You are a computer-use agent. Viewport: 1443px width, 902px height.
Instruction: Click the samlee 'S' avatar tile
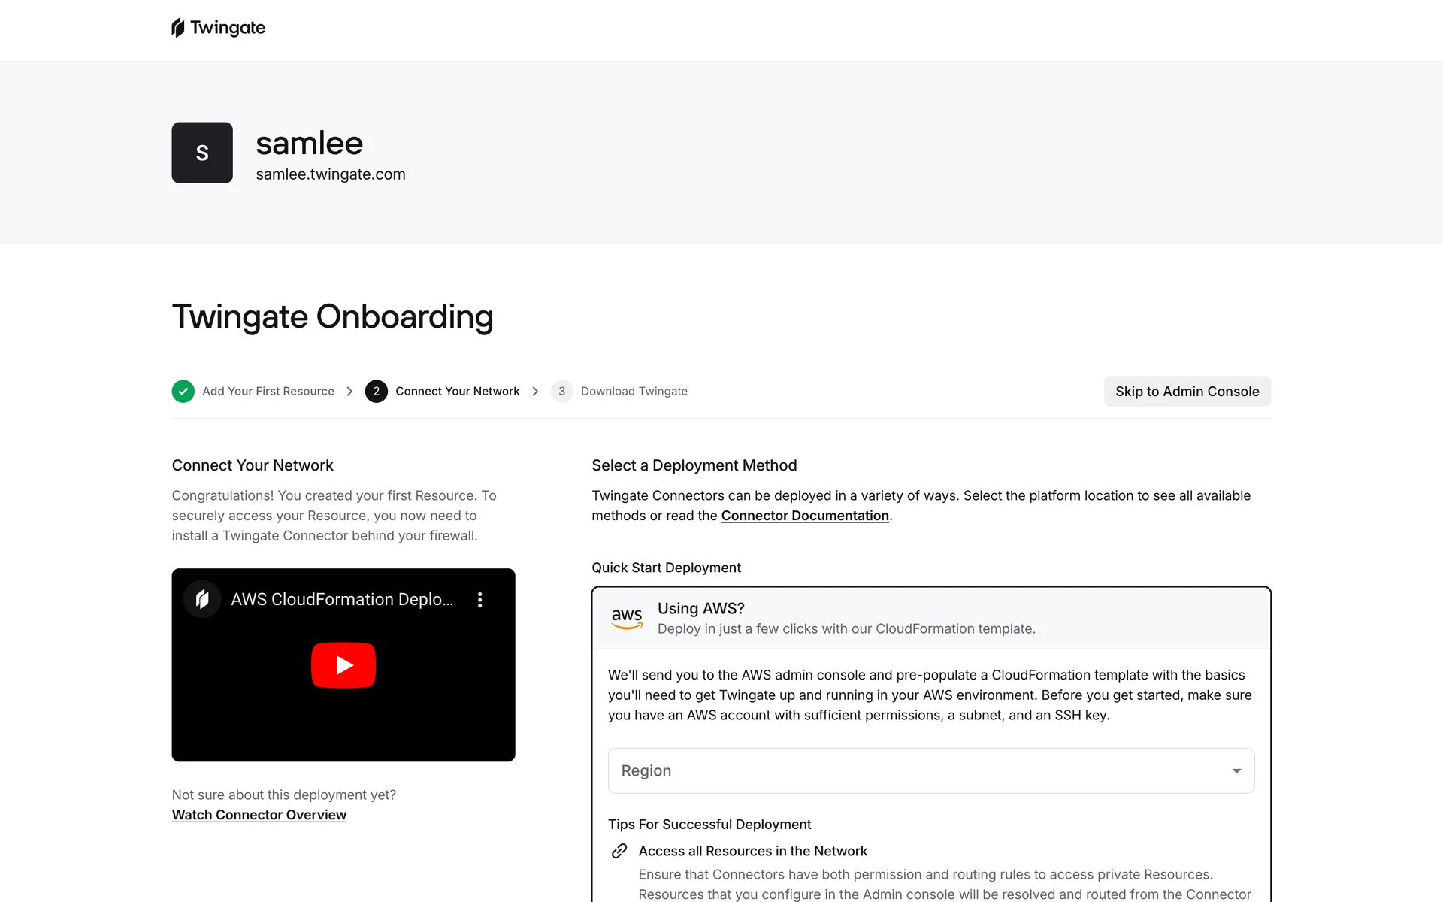click(202, 153)
